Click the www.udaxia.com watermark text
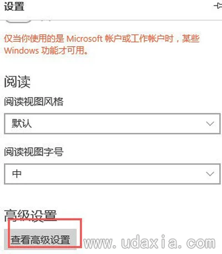This screenshot has height=254, width=222. click(149, 242)
